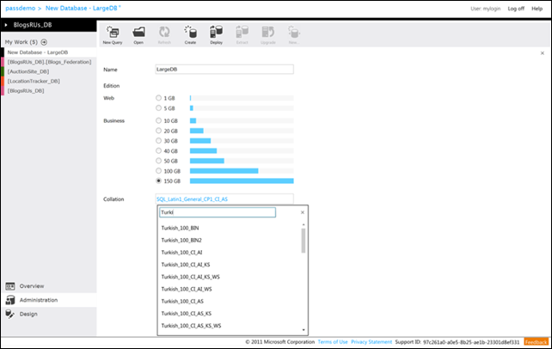Click the 150 GB size bar

pos(242,181)
